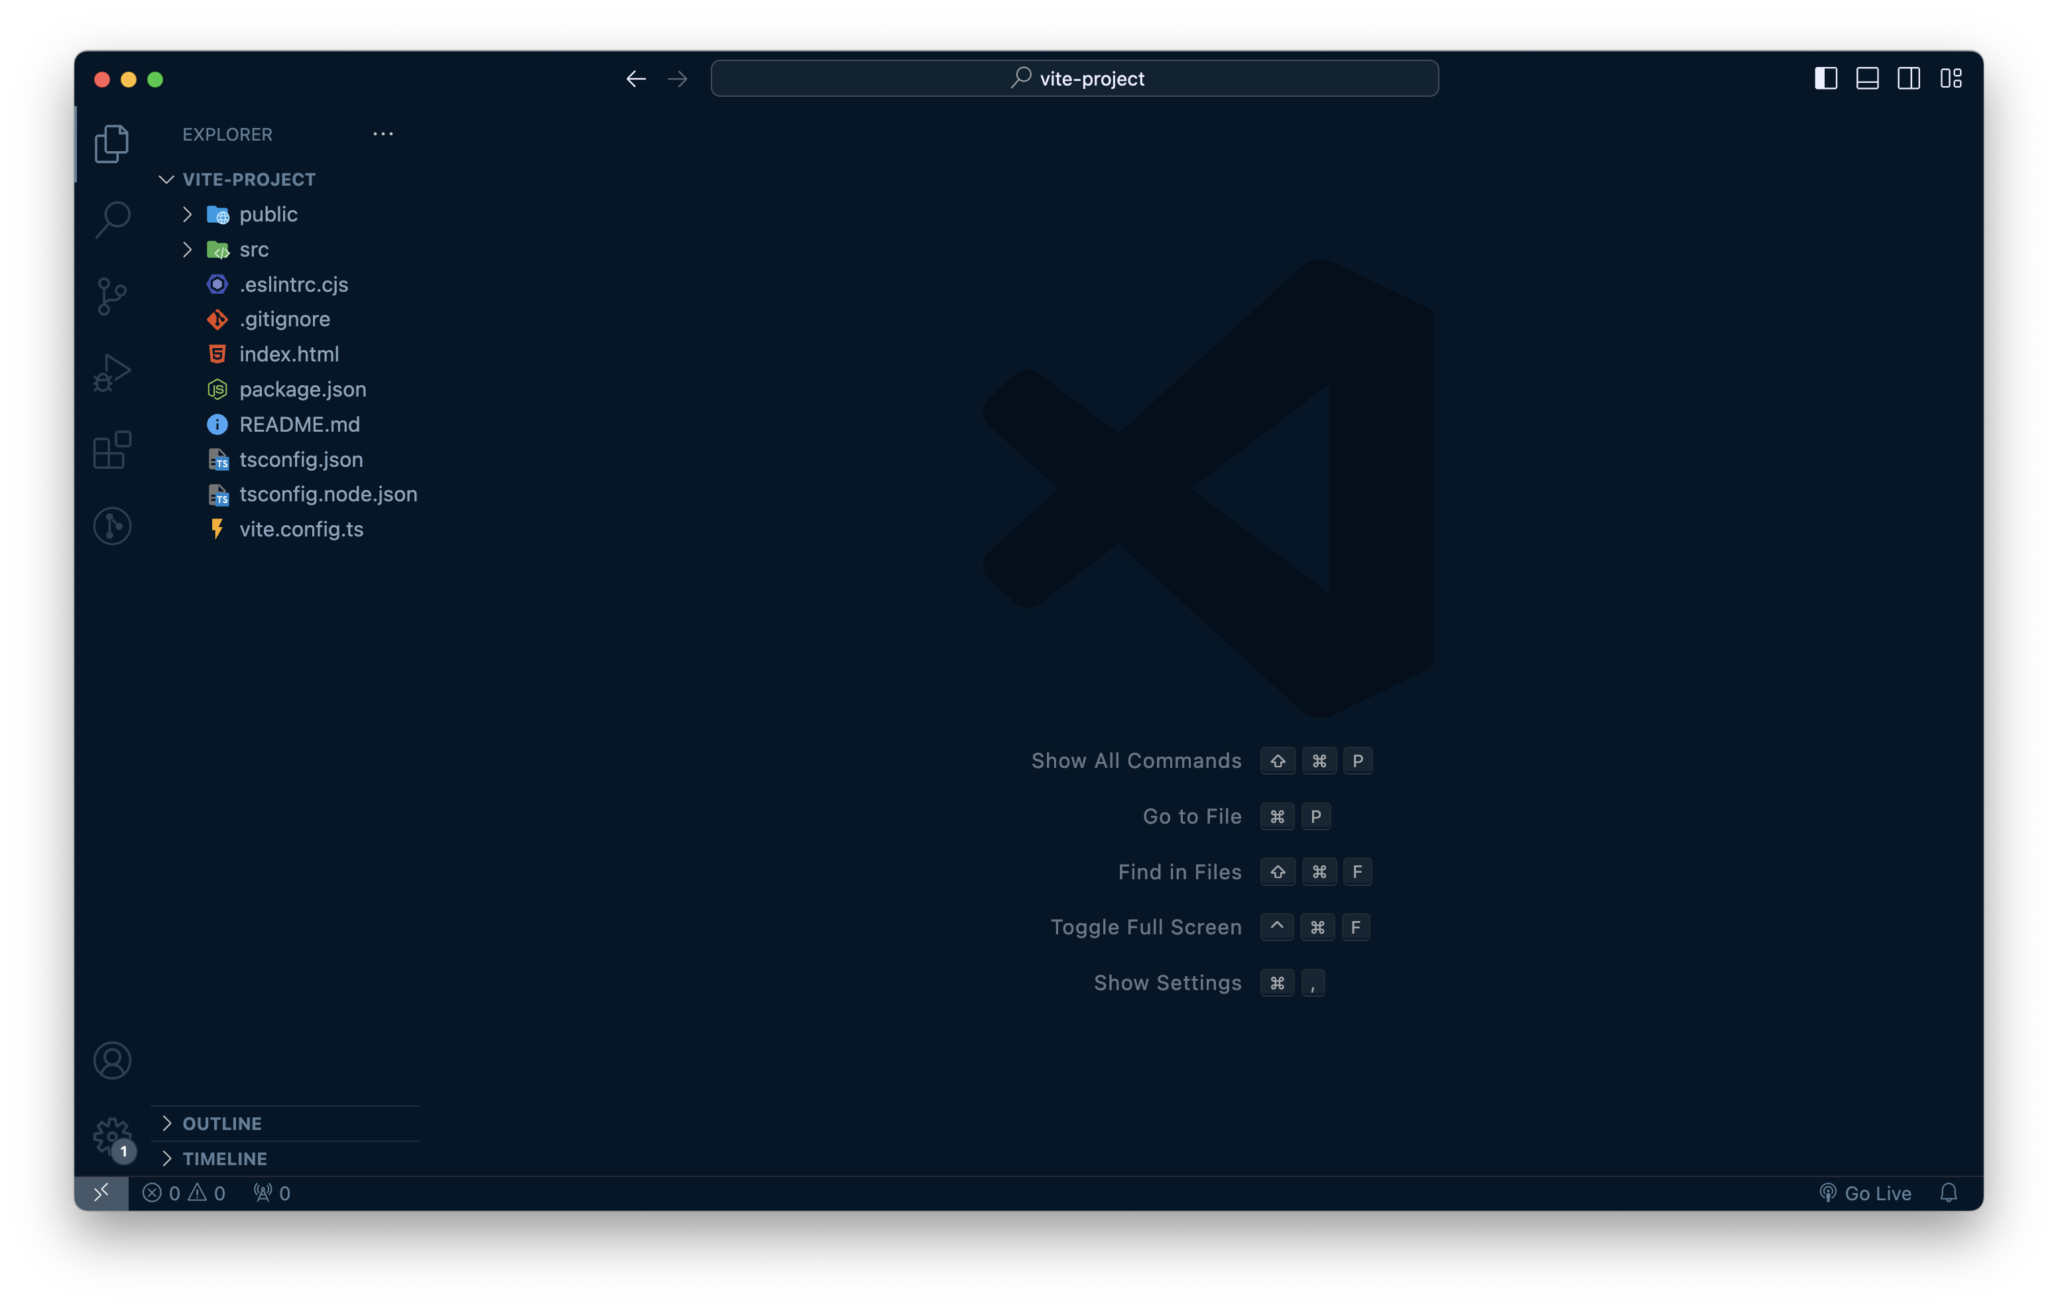Screen dimensions: 2058x1309
Task: Open vite.config.ts file
Action: click(301, 529)
